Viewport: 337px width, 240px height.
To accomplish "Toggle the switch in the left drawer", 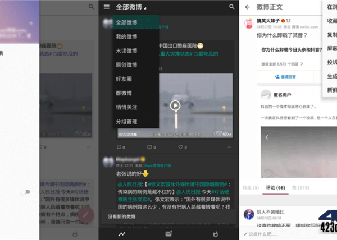I will [25, 192].
